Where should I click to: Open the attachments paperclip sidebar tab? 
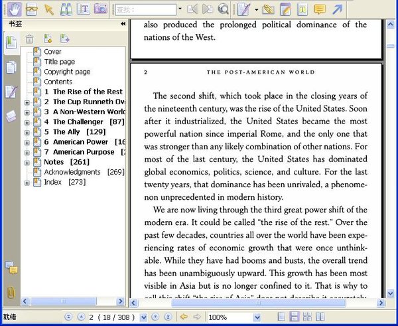11,292
